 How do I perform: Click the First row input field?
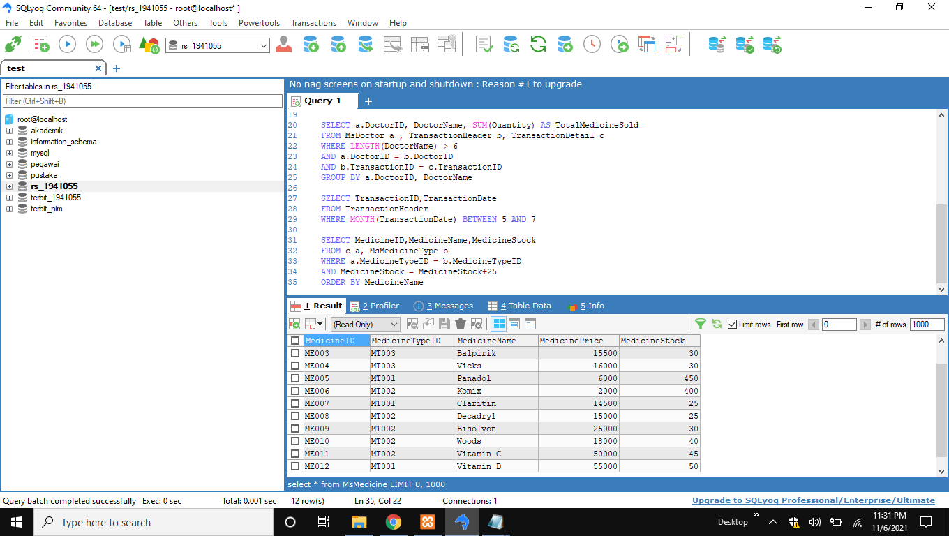[839, 325]
